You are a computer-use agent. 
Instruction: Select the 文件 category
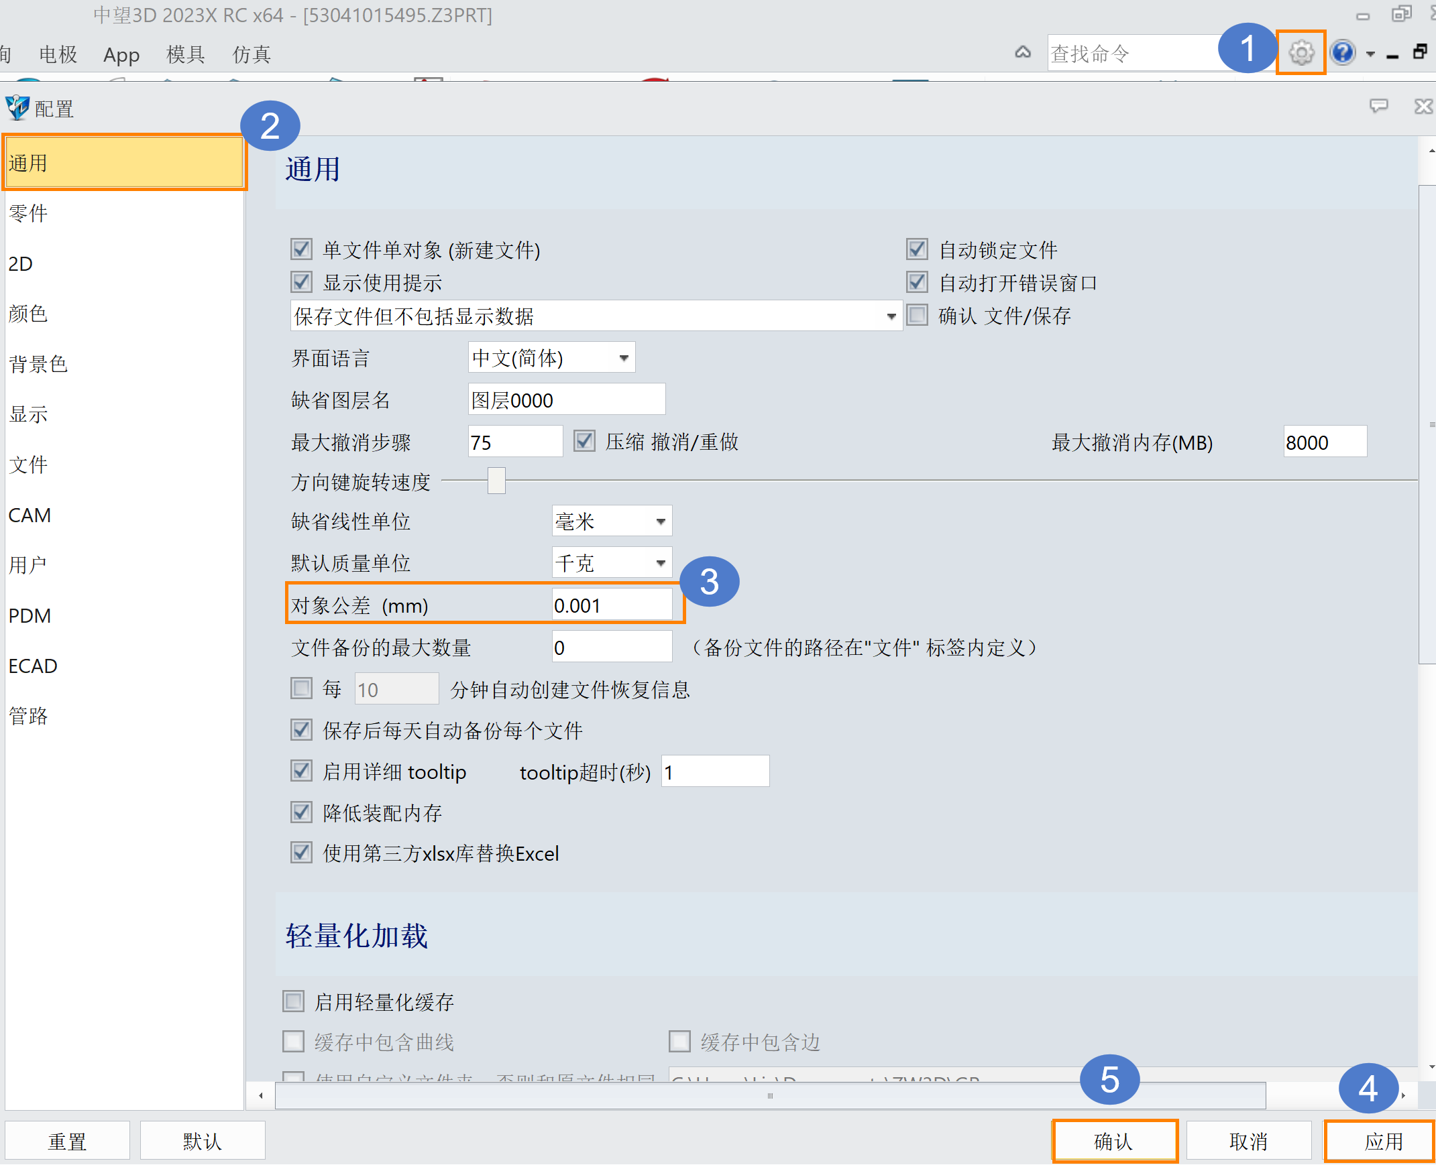click(x=124, y=465)
